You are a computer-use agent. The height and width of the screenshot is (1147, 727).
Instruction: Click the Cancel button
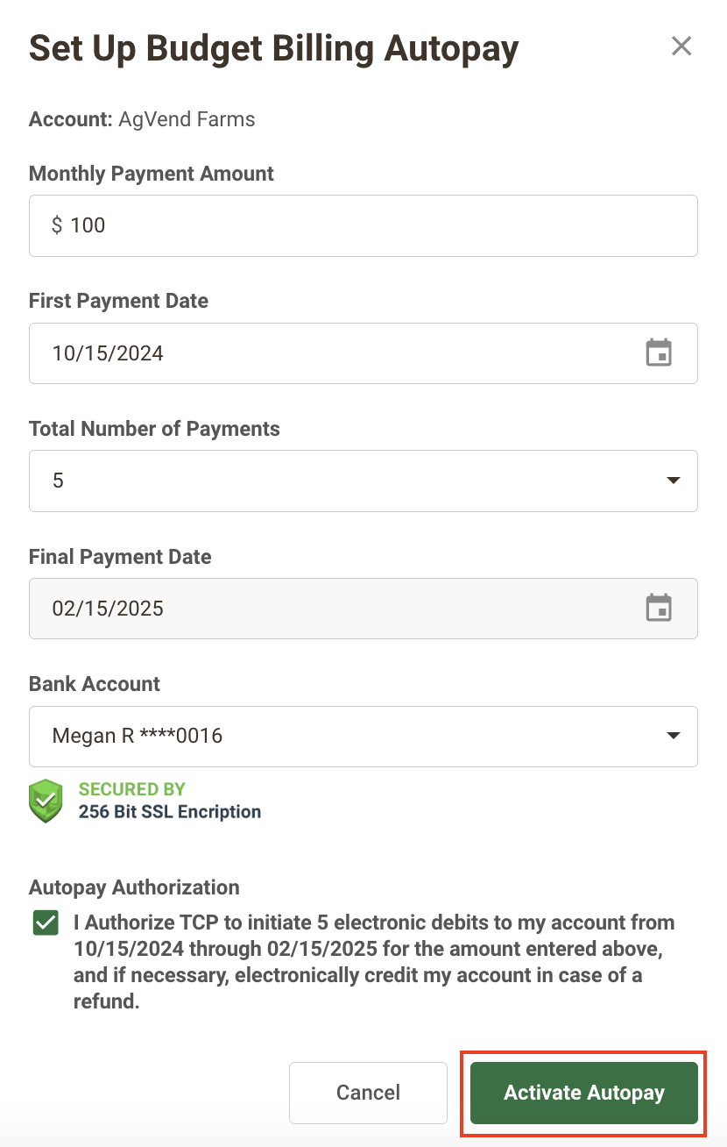(x=368, y=1093)
